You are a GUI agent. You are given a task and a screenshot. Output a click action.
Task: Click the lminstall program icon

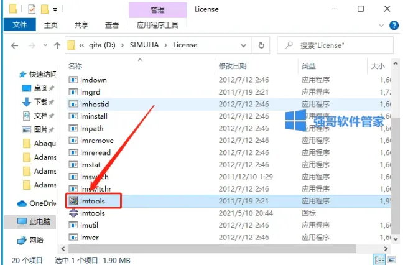coord(73,116)
